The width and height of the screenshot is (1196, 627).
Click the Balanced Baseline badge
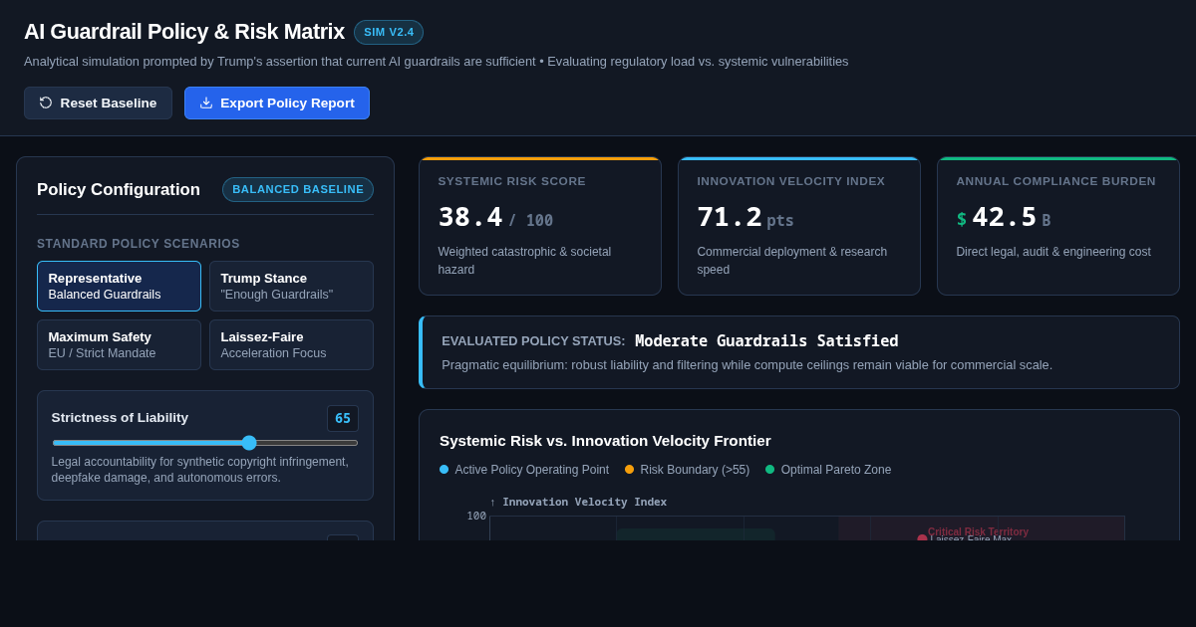[x=298, y=189]
